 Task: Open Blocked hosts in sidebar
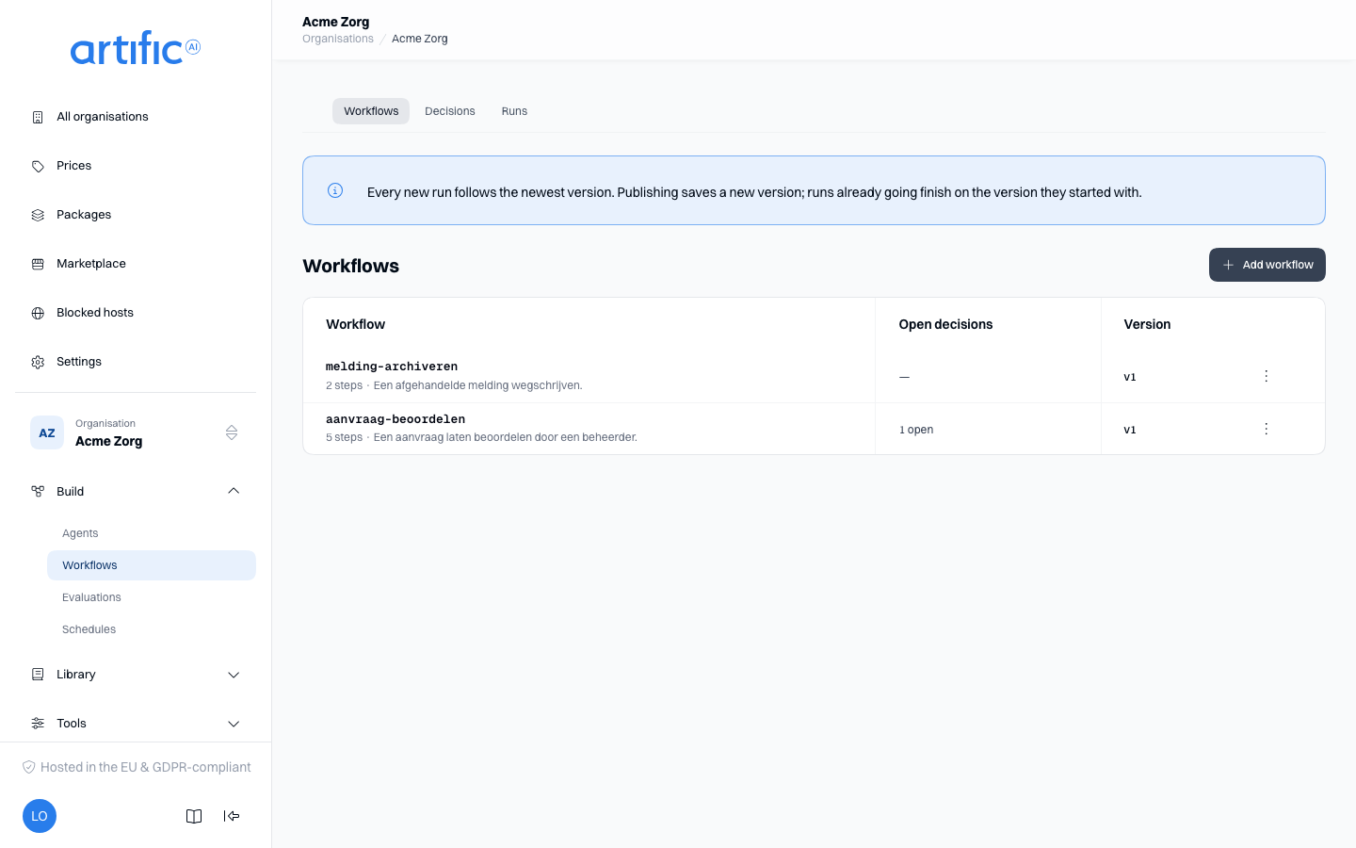coord(136,313)
